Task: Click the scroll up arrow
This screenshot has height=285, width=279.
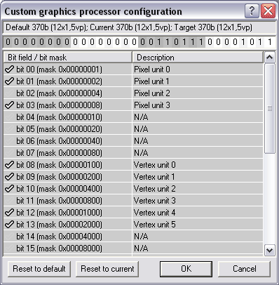Action: pyautogui.click(x=270, y=57)
